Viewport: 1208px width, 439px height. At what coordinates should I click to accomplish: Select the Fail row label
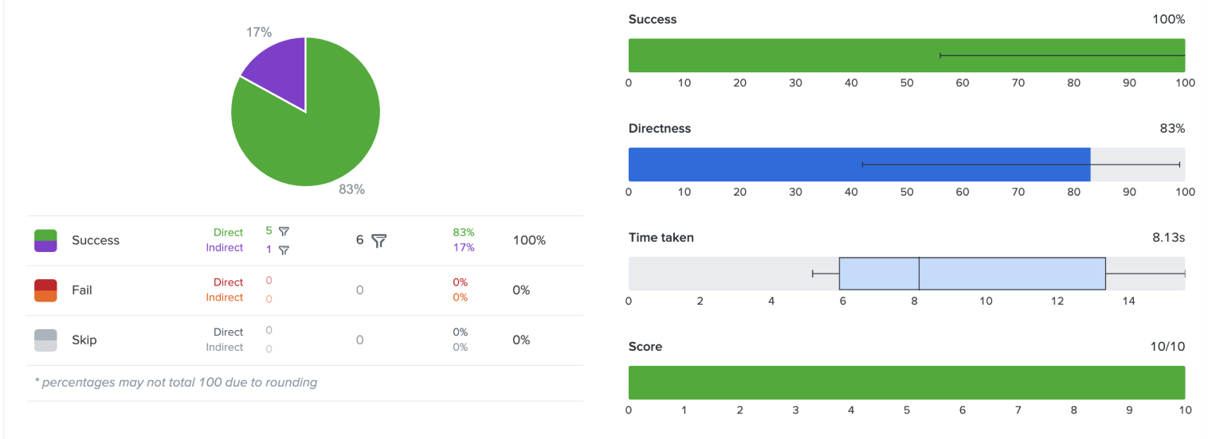click(x=82, y=290)
